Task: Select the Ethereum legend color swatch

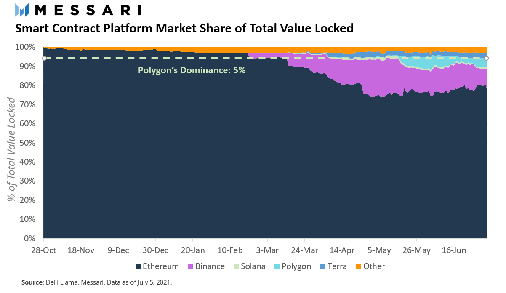Action: click(138, 266)
